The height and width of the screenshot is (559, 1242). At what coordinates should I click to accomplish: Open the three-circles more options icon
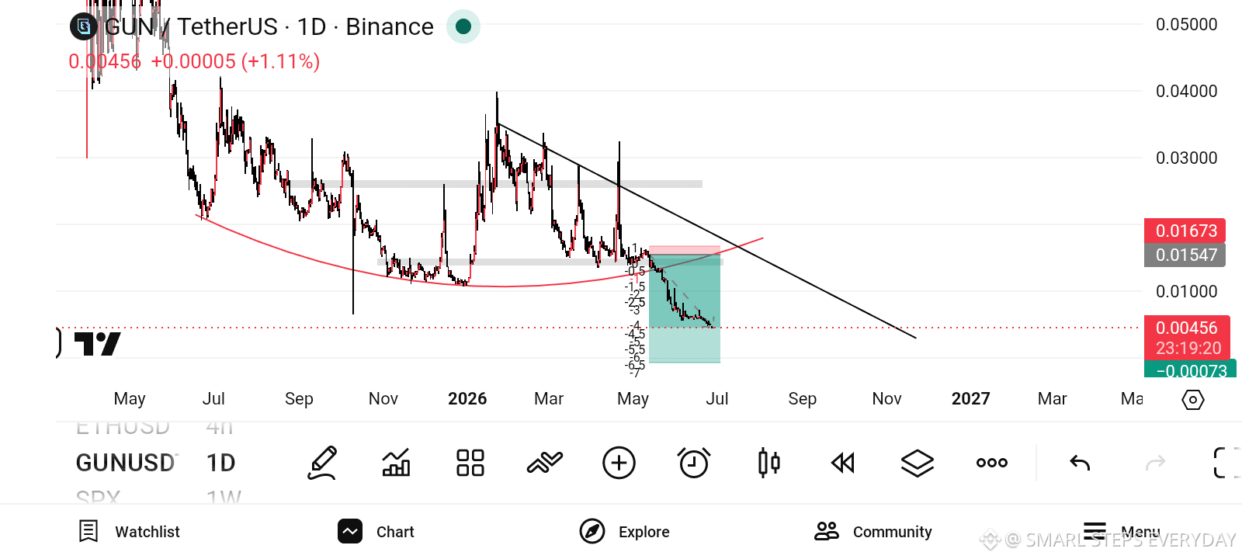click(992, 463)
